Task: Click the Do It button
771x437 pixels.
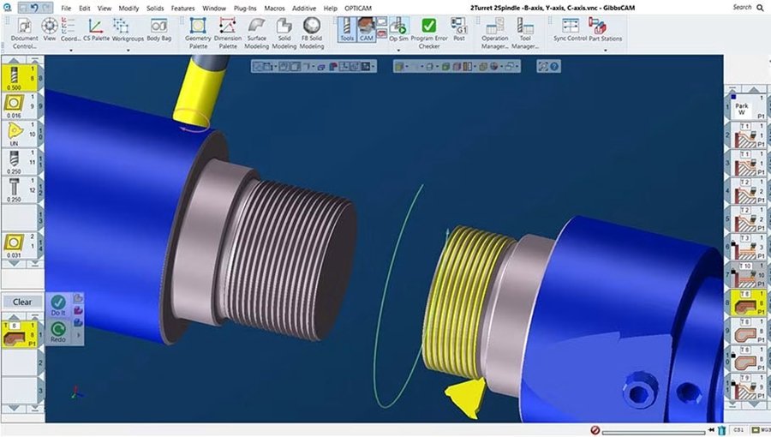Action: click(58, 305)
